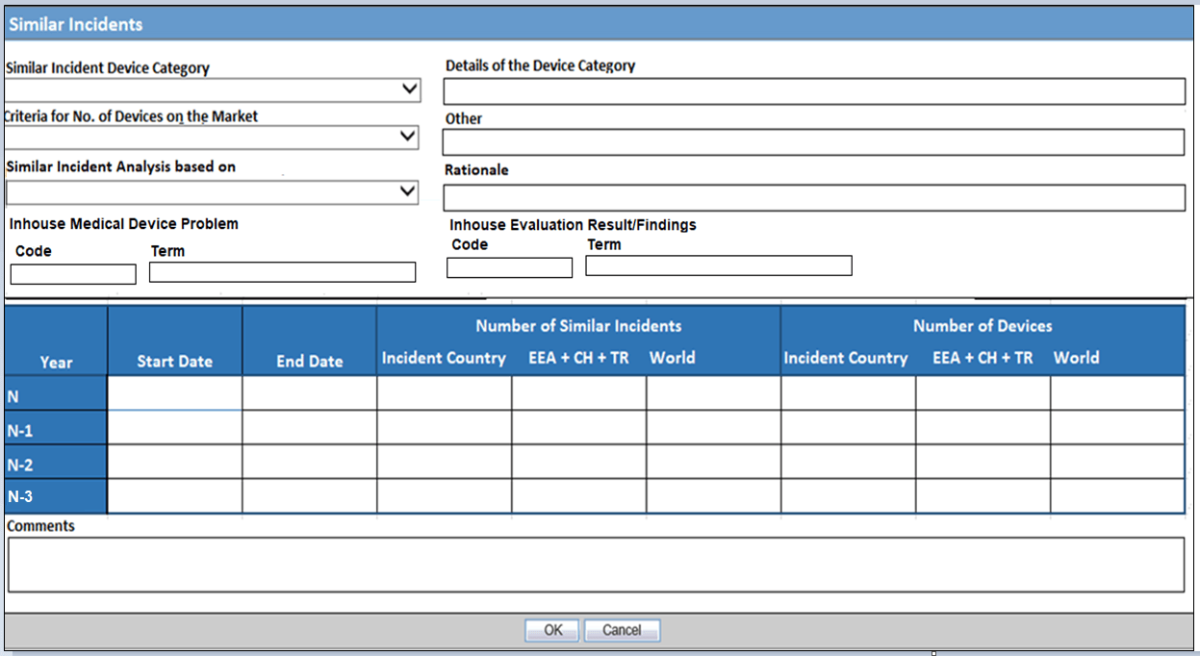Confirm with the OK button
The height and width of the screenshot is (656, 1200).
pyautogui.click(x=552, y=630)
